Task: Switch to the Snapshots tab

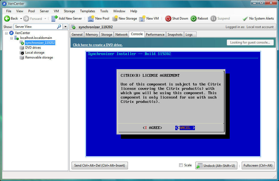Action: [175, 35]
